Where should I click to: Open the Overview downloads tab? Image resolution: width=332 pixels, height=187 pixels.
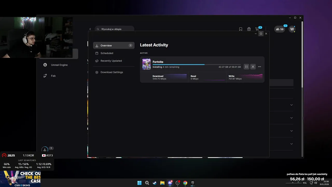click(x=114, y=45)
